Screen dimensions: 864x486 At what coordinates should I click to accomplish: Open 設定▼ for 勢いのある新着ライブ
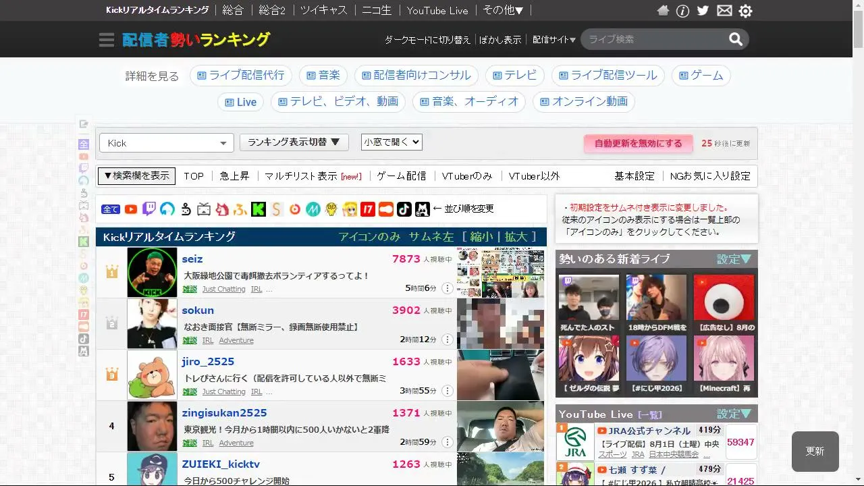click(734, 259)
